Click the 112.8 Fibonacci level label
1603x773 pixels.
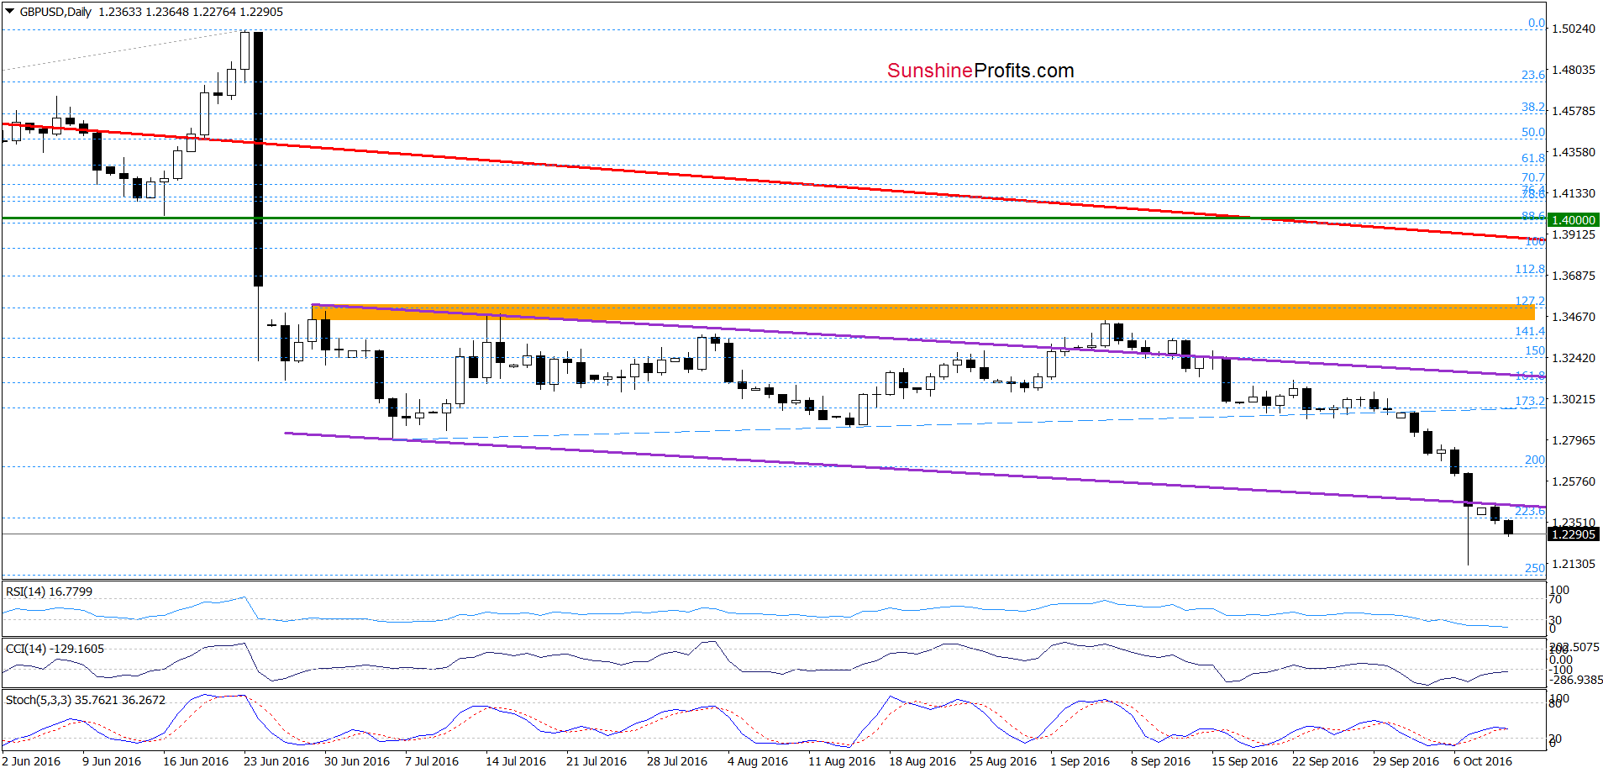[1530, 269]
